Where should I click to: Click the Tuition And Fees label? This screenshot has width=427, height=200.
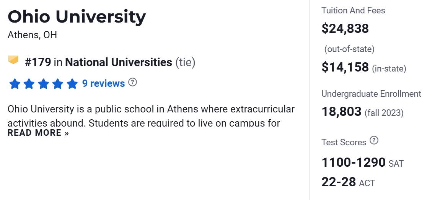click(353, 10)
